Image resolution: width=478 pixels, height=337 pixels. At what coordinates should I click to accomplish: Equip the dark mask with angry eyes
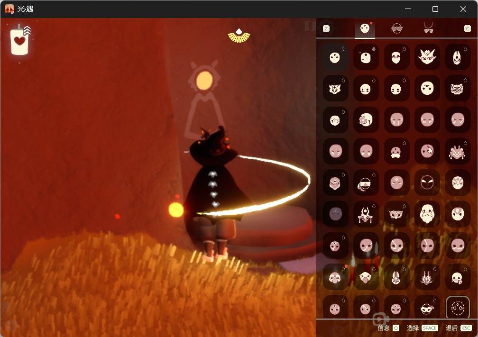coord(427,183)
